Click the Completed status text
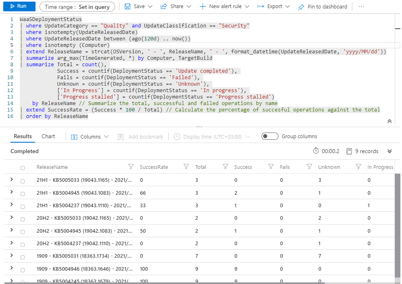Image resolution: width=402 pixels, height=284 pixels. 25,151
